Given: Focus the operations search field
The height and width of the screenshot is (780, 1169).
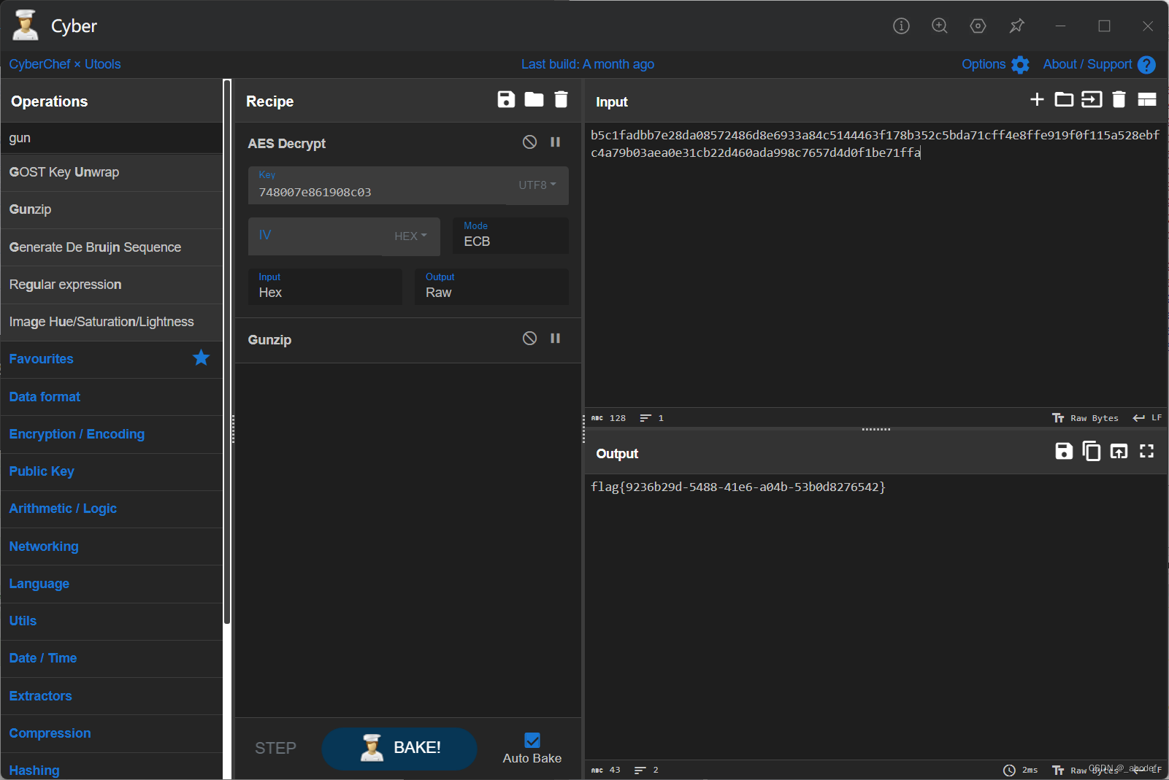Looking at the screenshot, I should pos(112,138).
